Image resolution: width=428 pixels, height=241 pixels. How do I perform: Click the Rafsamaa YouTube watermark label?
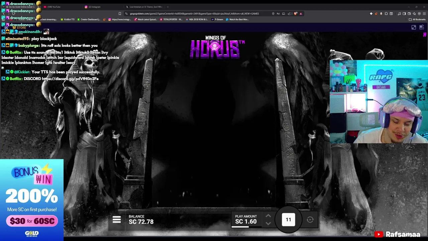[x=398, y=234]
